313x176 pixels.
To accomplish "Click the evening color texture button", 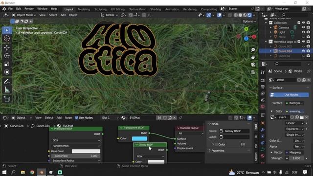I will click(294, 111).
